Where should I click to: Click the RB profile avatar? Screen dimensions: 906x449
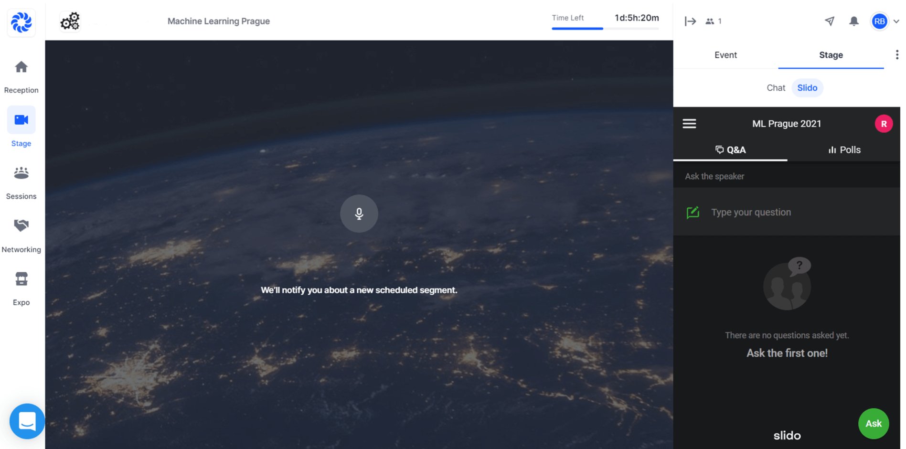coord(879,21)
